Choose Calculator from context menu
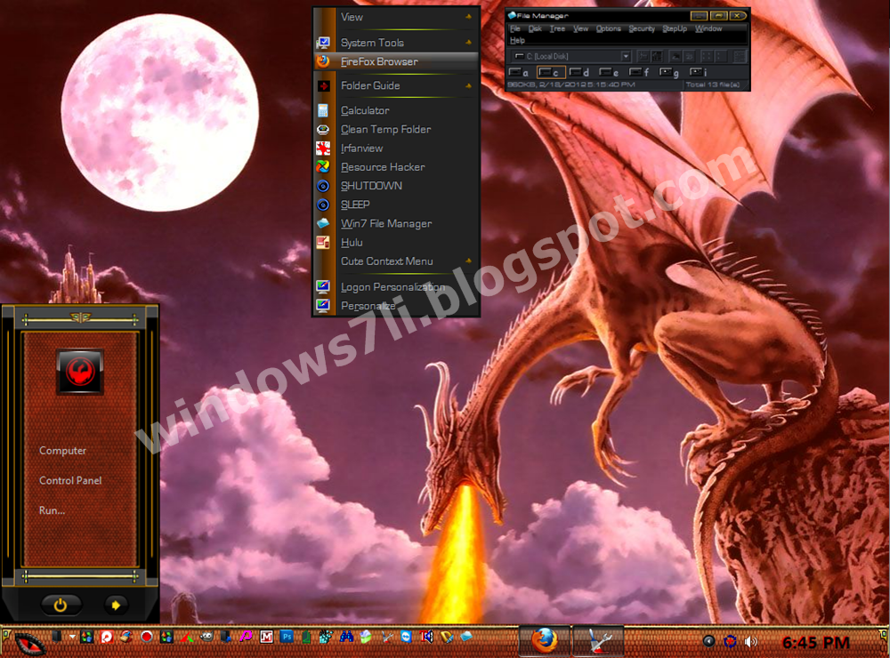 (x=396, y=110)
